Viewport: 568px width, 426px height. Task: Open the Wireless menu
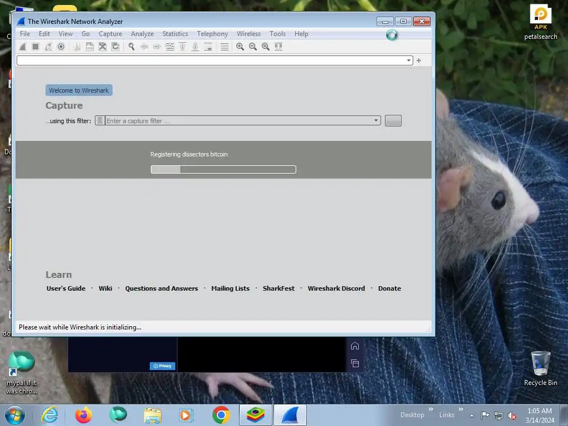(248, 34)
